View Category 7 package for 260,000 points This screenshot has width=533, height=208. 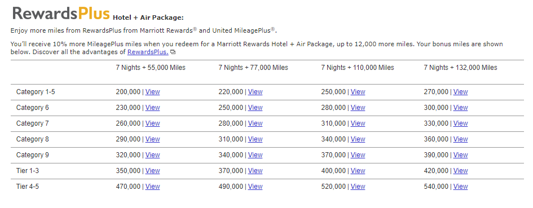pos(153,123)
